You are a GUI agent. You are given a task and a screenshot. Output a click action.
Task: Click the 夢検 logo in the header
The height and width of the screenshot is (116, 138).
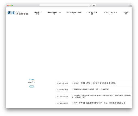tap(11, 13)
